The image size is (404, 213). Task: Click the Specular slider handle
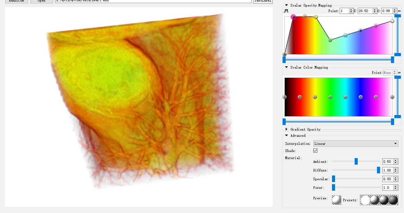[334, 179]
